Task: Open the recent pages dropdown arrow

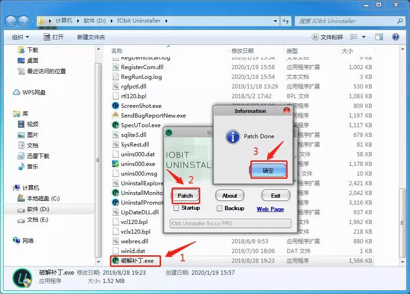Action: [x=33, y=21]
